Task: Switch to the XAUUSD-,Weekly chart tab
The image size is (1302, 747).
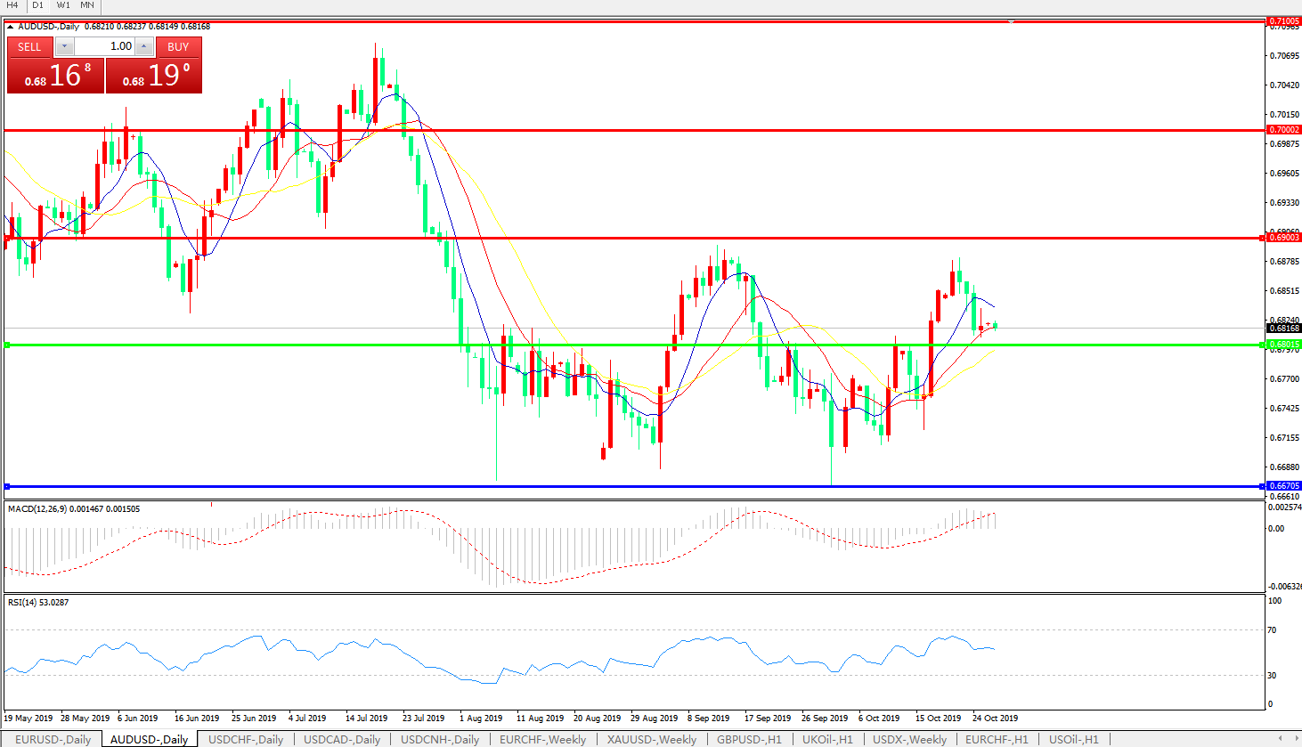Action: (x=651, y=739)
